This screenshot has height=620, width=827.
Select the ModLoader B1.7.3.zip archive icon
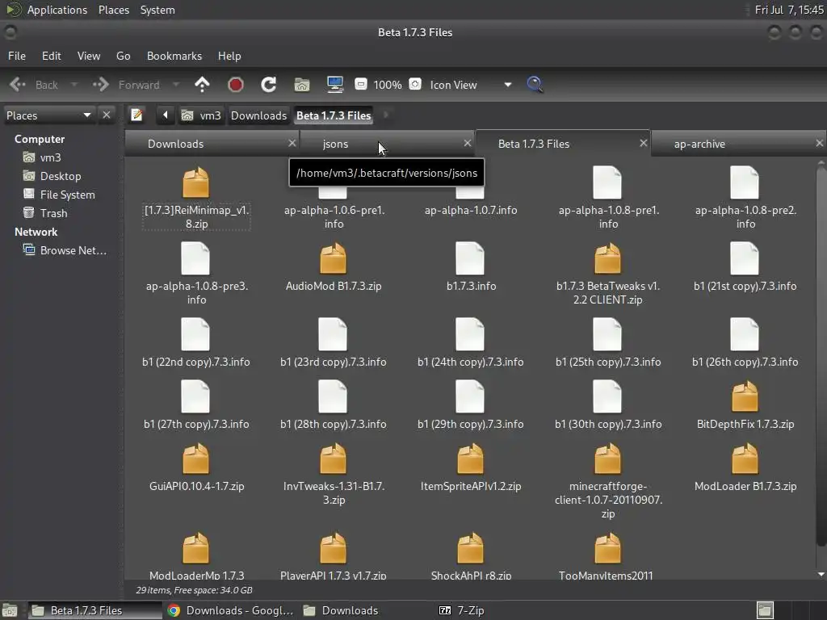coord(745,459)
